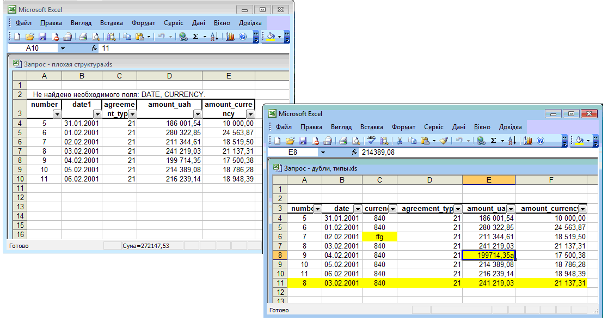
Task: Open Chart Wizard in the 'дубли, типы' window
Action: [x=528, y=140]
